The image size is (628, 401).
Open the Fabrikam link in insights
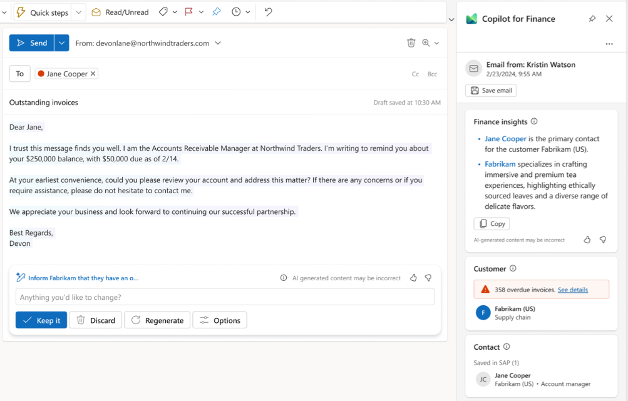pos(500,164)
